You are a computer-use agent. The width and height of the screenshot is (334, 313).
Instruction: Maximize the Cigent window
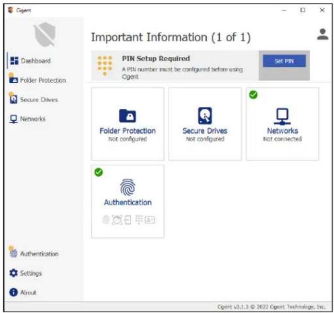303,10
